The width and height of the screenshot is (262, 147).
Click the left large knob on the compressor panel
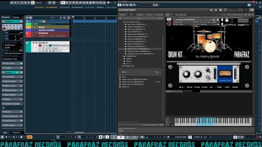pyautogui.click(x=186, y=74)
